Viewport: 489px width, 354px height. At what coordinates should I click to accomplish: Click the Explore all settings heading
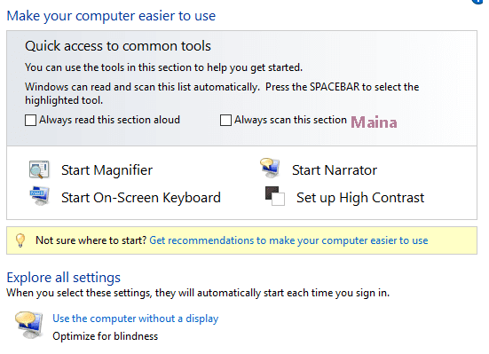64,278
